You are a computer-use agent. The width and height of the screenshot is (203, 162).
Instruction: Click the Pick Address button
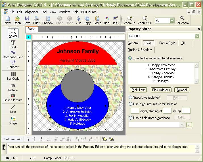(x=161, y=90)
